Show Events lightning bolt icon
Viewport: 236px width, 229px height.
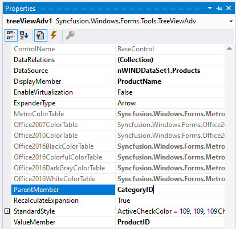pos(54,35)
